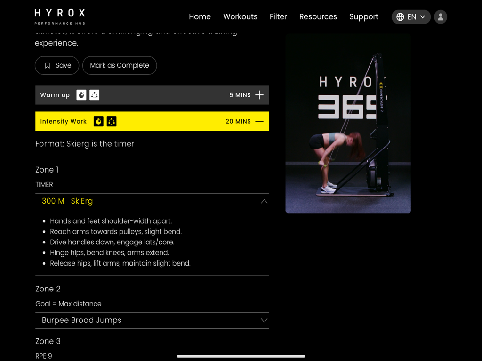Viewport: 482px width, 361px height.
Task: Expand the Warm up section with the plus
Action: coord(259,94)
